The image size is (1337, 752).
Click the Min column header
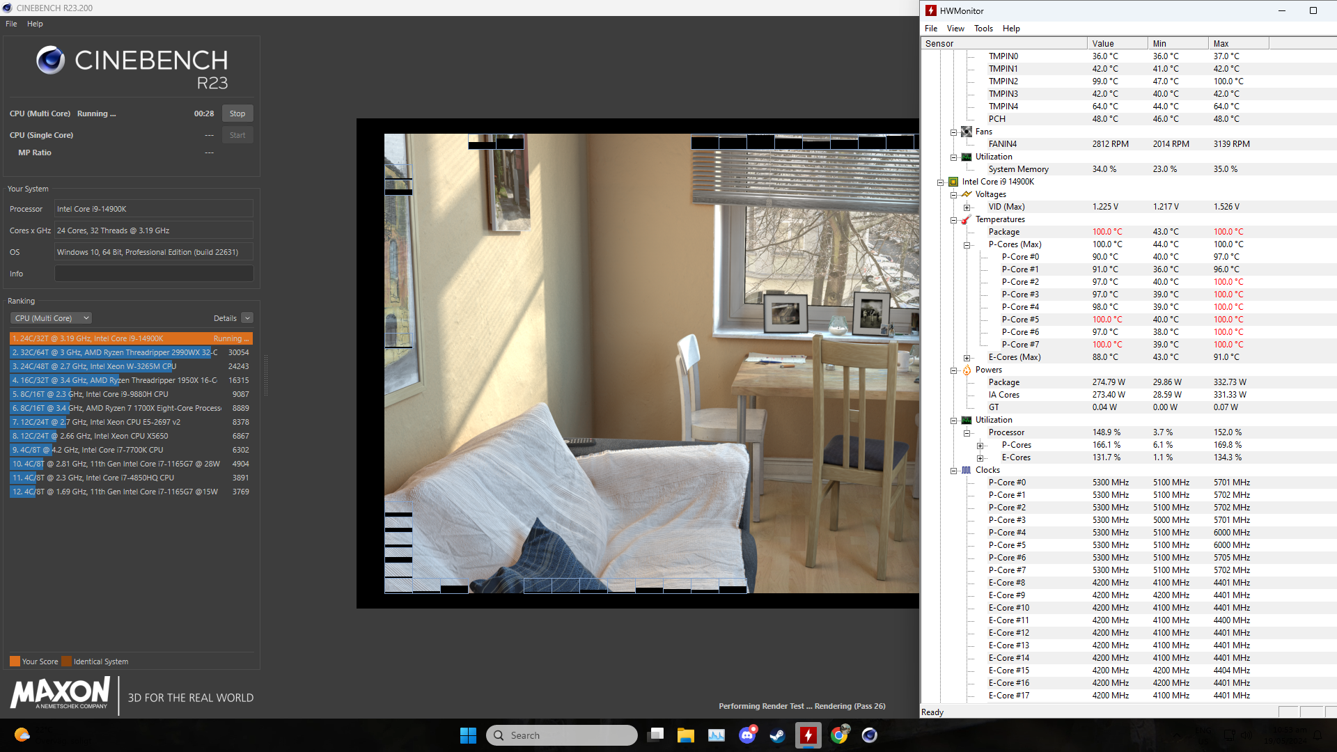1178,43
